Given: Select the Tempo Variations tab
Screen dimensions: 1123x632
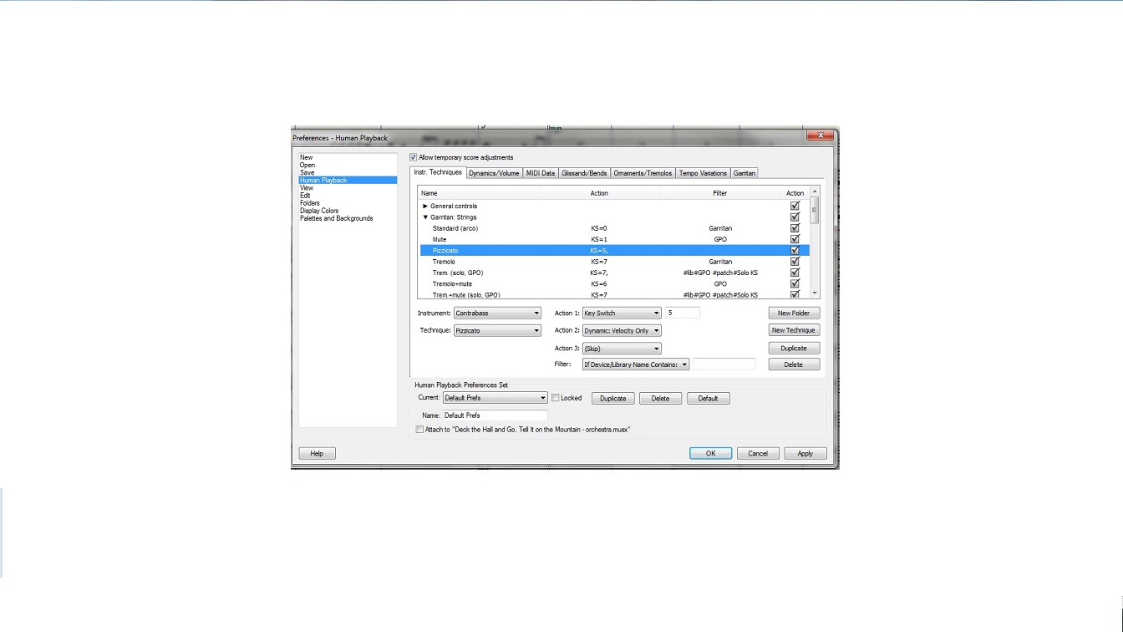Looking at the screenshot, I should (703, 173).
